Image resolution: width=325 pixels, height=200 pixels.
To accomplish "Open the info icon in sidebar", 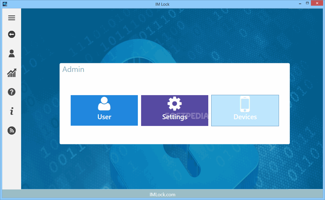I will (x=12, y=111).
